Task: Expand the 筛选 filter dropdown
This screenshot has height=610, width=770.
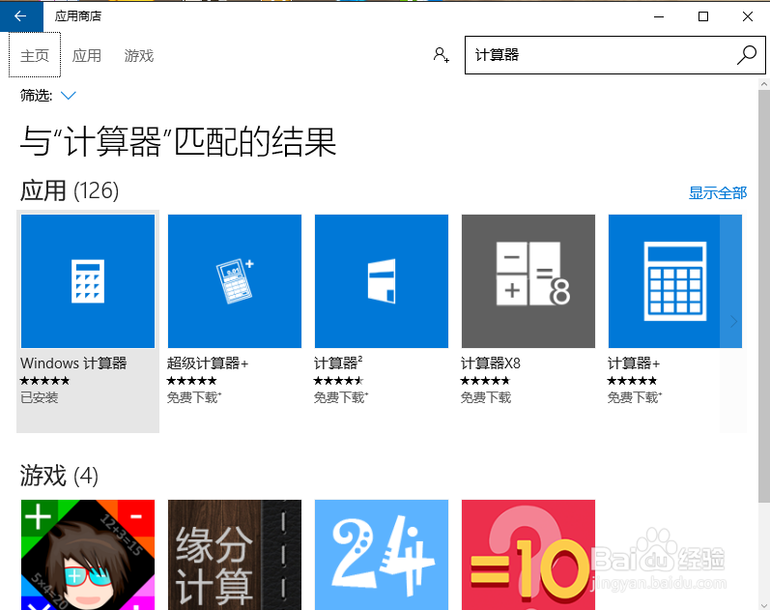Action: pos(69,96)
